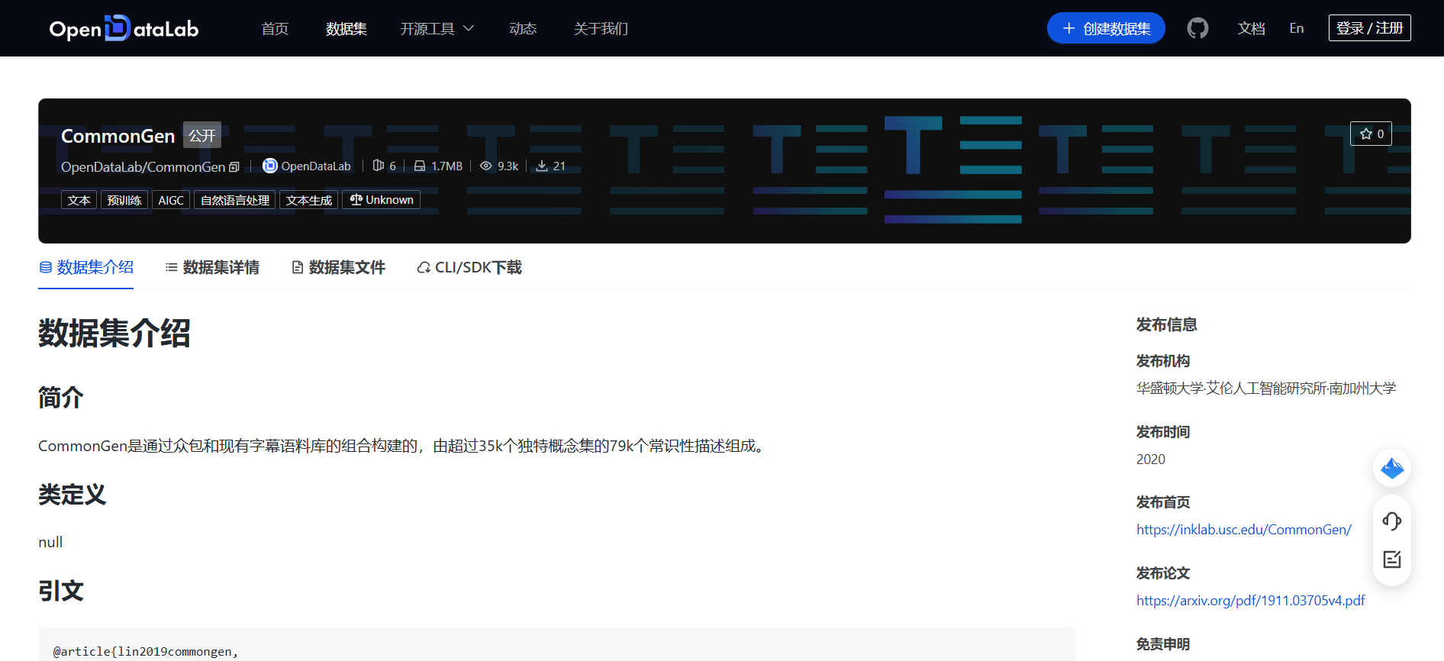The height and width of the screenshot is (661, 1444).
Task: Click the downloads count icon showing 21
Action: click(x=541, y=166)
